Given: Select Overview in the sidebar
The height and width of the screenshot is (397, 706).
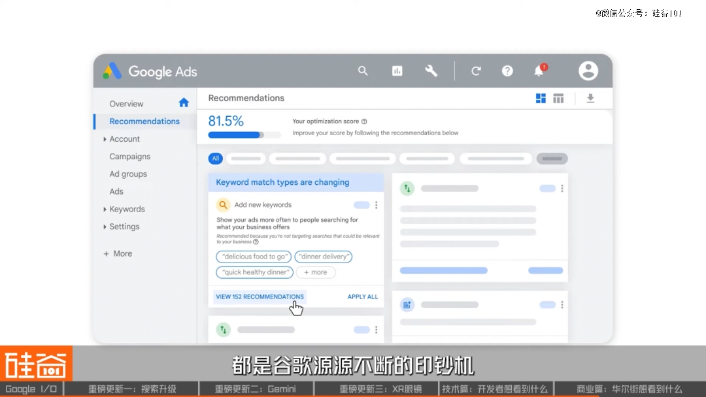Looking at the screenshot, I should pyautogui.click(x=127, y=104).
